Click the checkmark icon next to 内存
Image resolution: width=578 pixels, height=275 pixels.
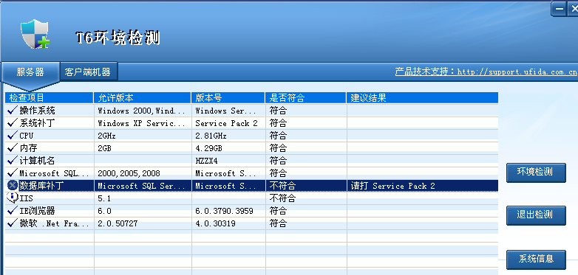[13, 147]
